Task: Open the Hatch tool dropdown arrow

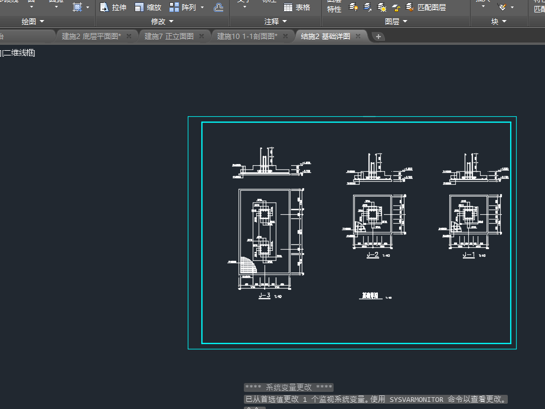Action: [87, 7]
